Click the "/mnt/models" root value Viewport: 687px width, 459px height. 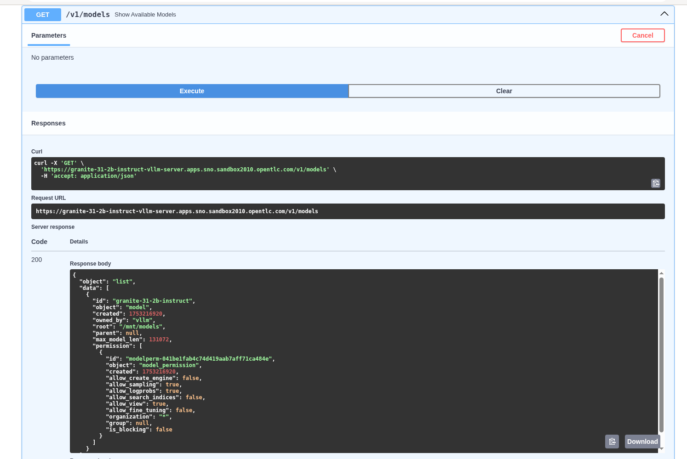[141, 327]
